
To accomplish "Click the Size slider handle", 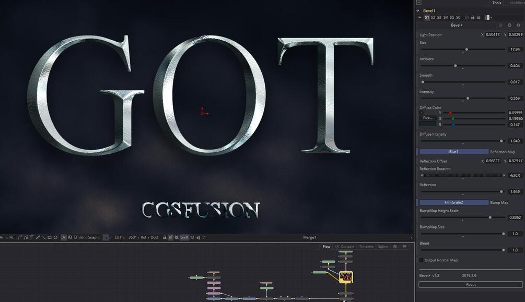I will [x=466, y=50].
